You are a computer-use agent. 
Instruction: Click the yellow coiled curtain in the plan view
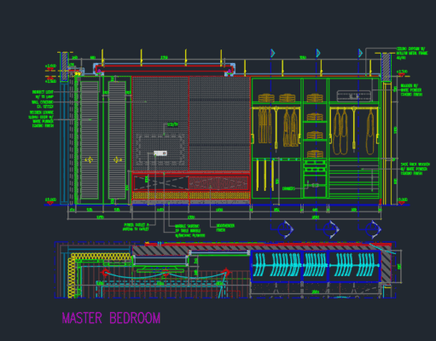coord(100,257)
